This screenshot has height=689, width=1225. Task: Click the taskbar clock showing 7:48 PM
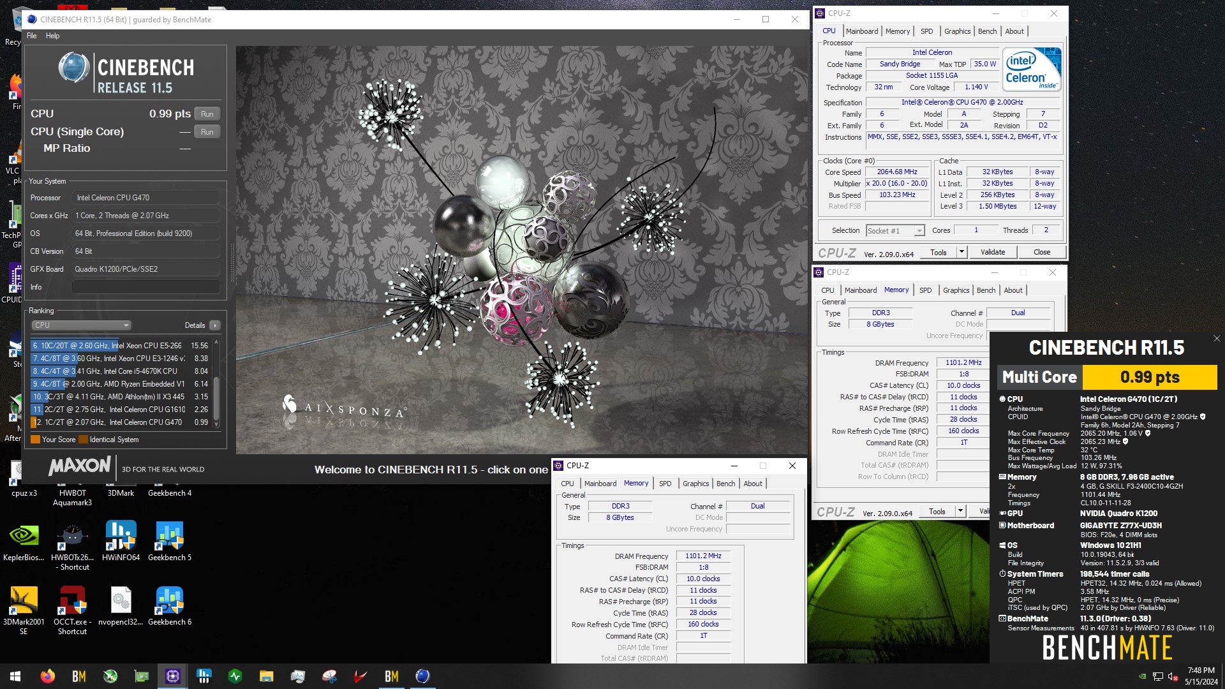point(1201,676)
